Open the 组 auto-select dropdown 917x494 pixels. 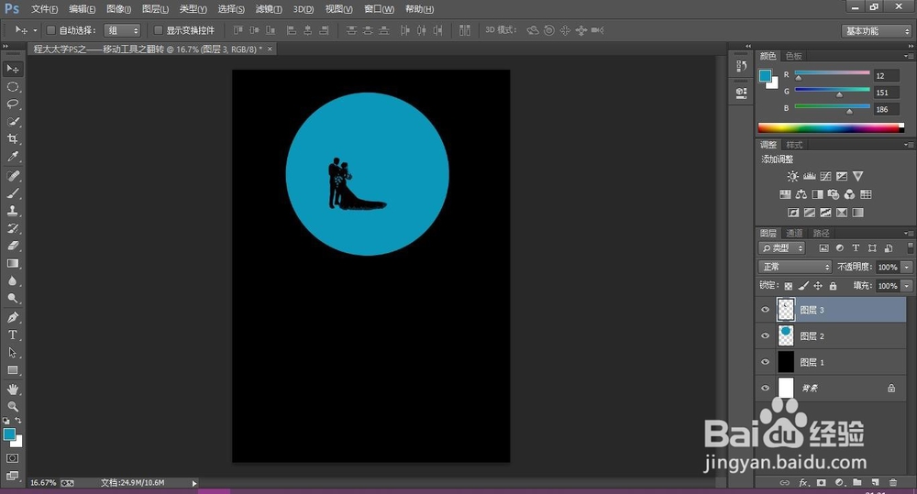[122, 30]
